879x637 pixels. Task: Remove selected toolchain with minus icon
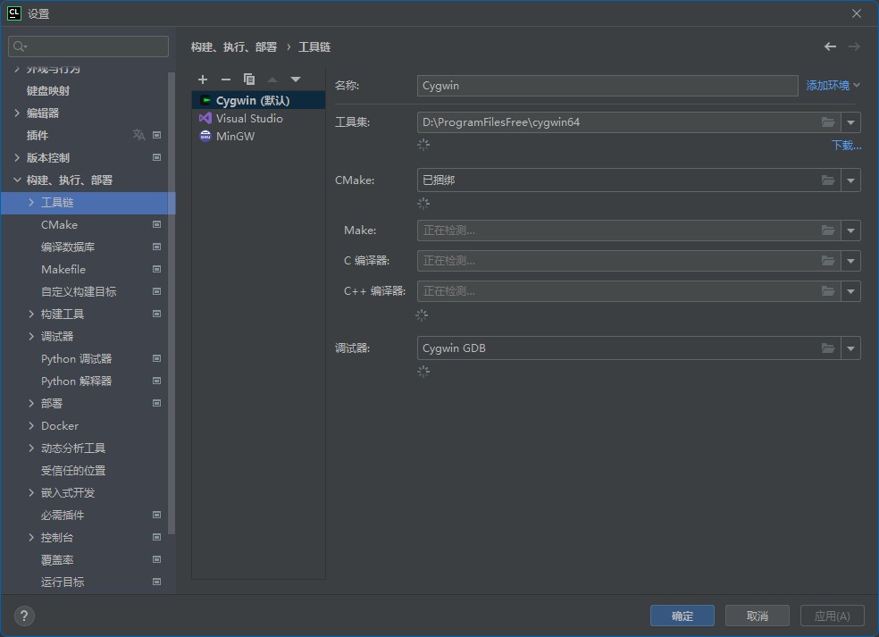(226, 80)
